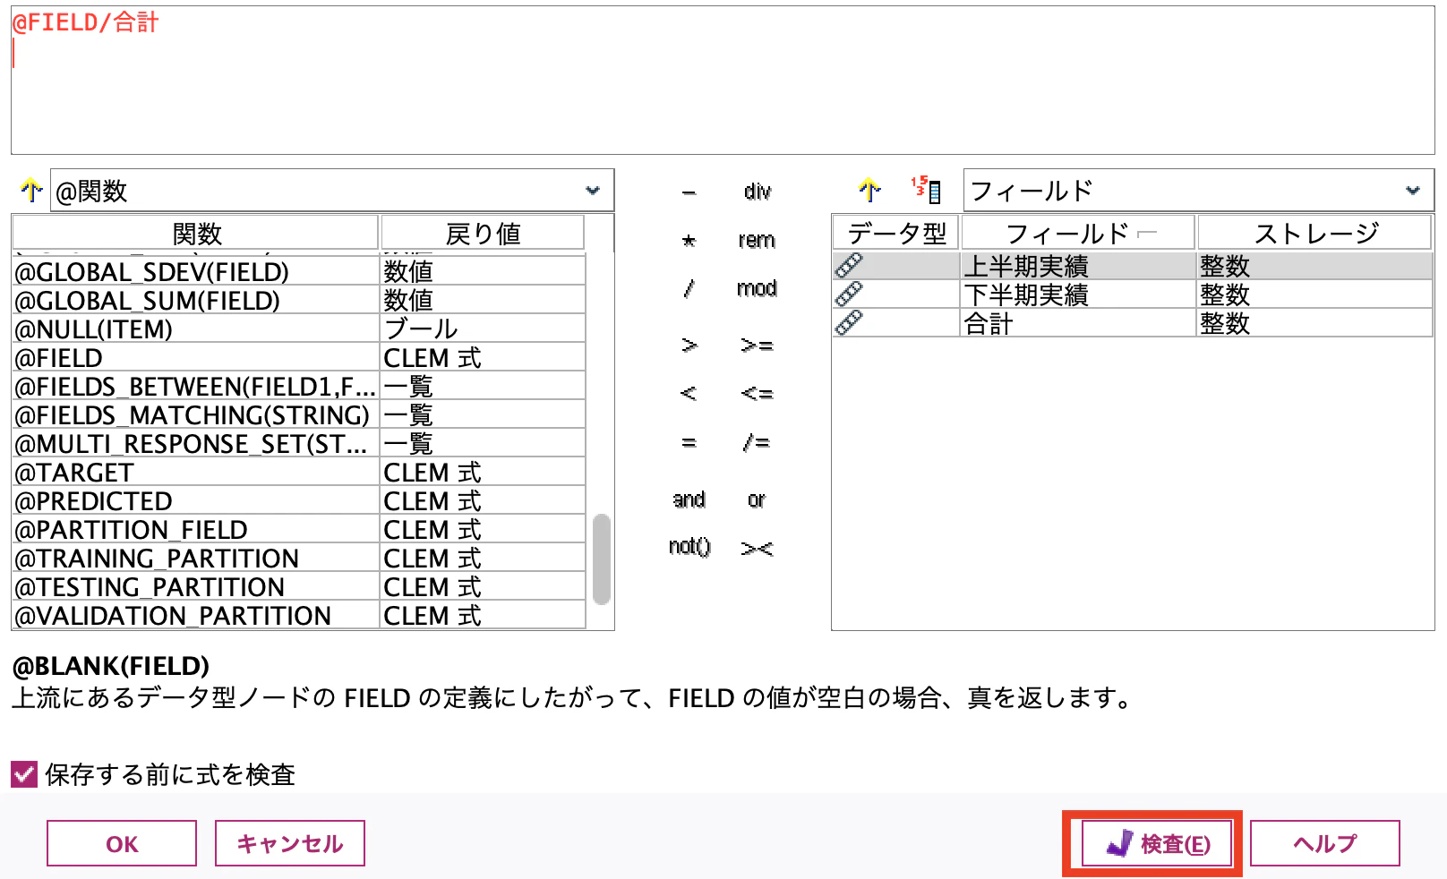Click キャンセル button

(x=290, y=843)
